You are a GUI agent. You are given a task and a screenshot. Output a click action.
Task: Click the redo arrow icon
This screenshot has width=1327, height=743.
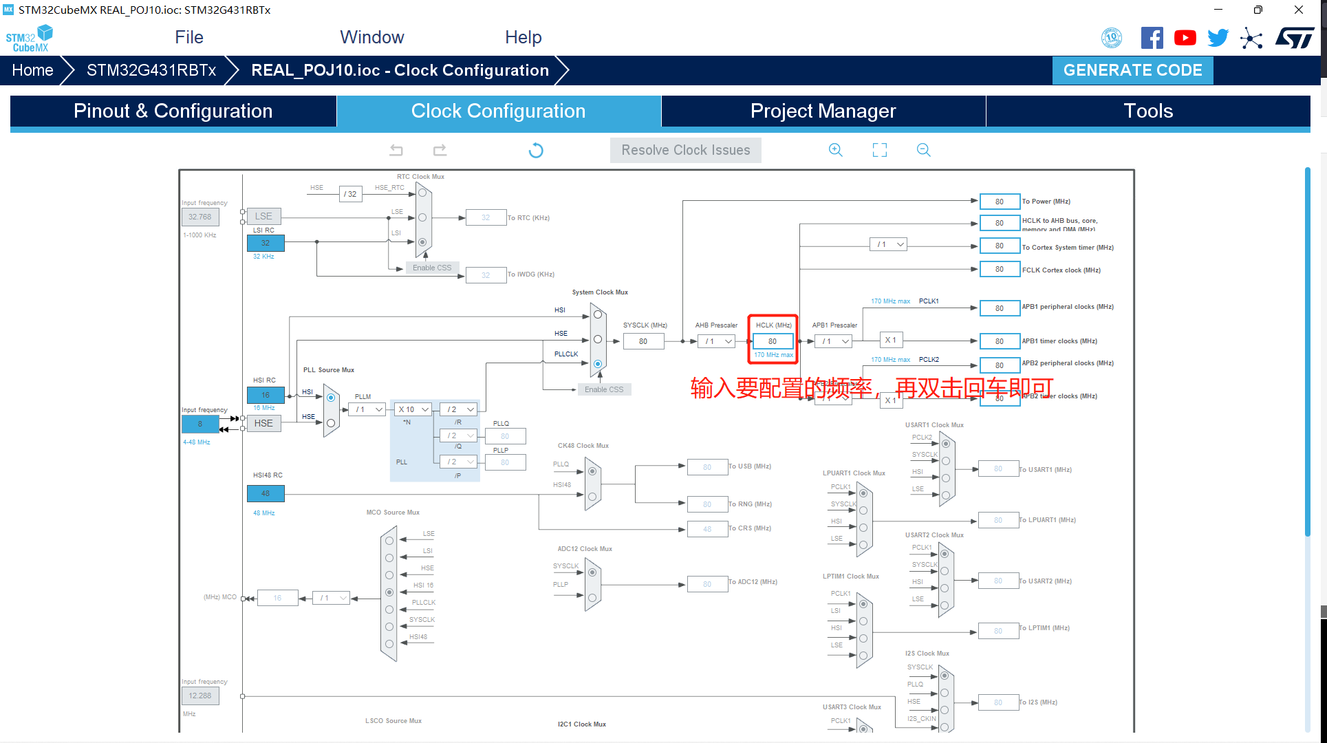pyautogui.click(x=440, y=150)
